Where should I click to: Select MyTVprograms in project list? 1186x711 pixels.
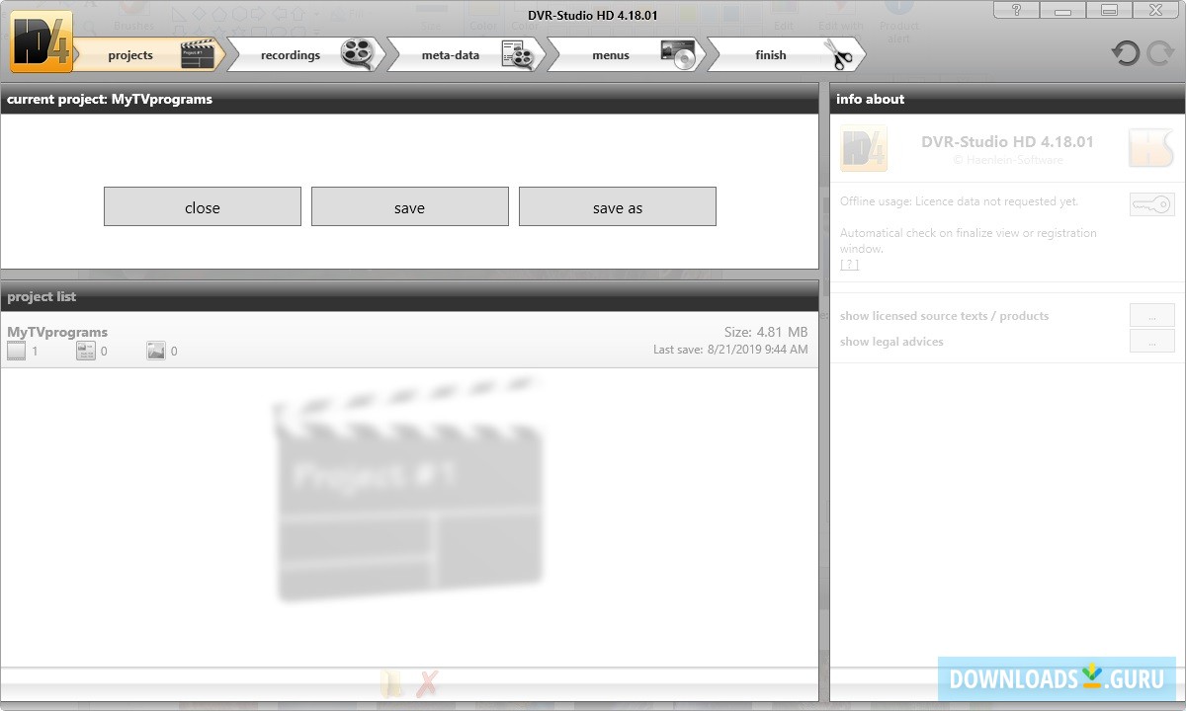[409, 341]
